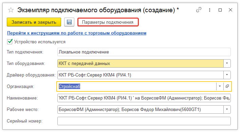The width and height of the screenshot is (240, 132).
Task: Focus the empty Серийный номер field
Action: [x=144, y=121]
